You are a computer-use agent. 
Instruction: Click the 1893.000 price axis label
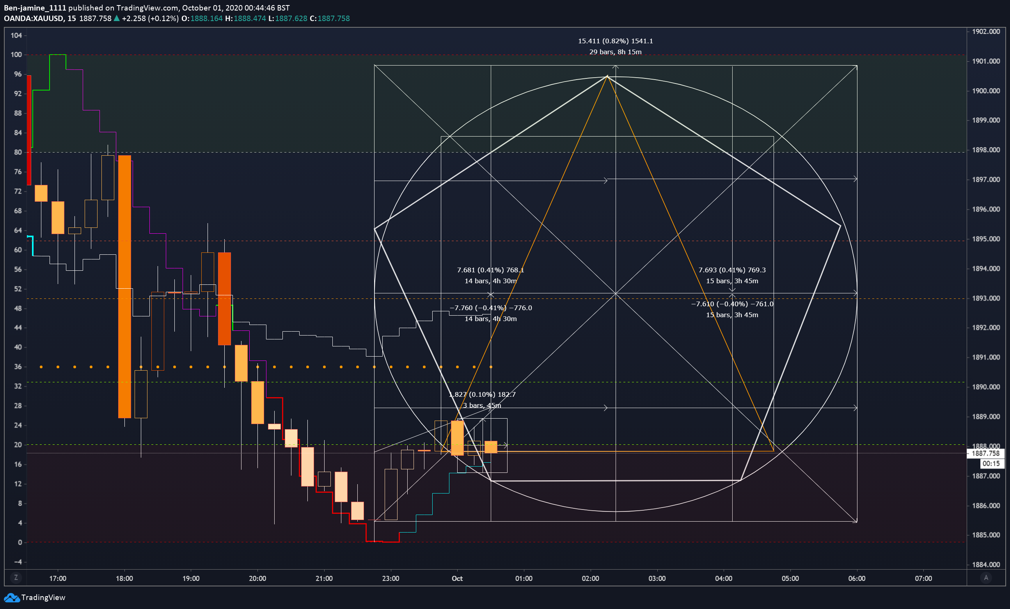click(986, 298)
